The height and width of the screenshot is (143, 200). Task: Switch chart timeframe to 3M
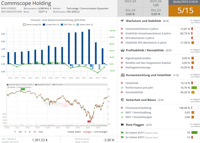coord(20,132)
